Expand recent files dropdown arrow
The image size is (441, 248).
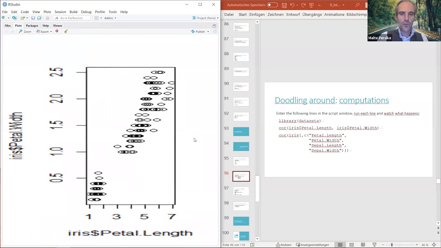pyautogui.click(x=27, y=18)
